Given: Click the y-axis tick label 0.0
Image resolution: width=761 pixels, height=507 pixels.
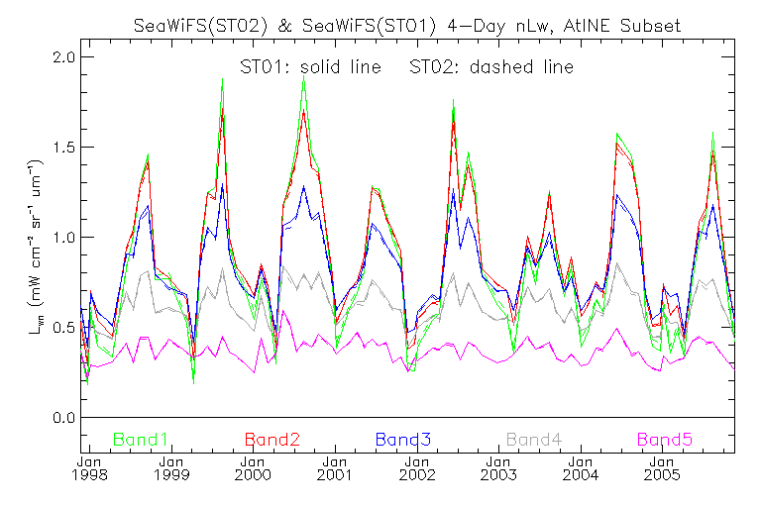Looking at the screenshot, I should [x=64, y=418].
